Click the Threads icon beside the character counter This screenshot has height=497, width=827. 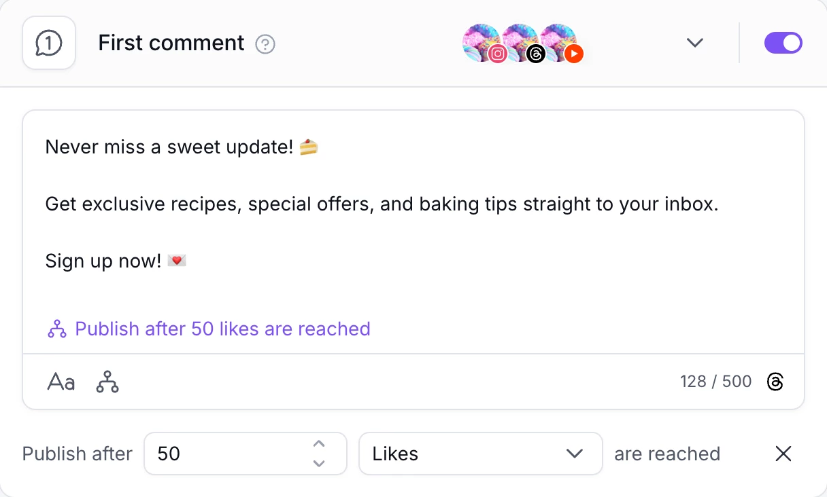[776, 382]
